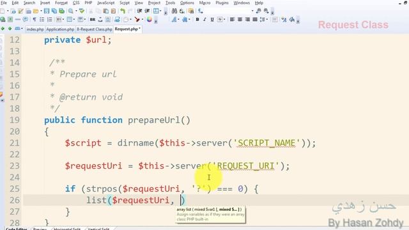Click the green Back navigation arrow

coord(3,28)
